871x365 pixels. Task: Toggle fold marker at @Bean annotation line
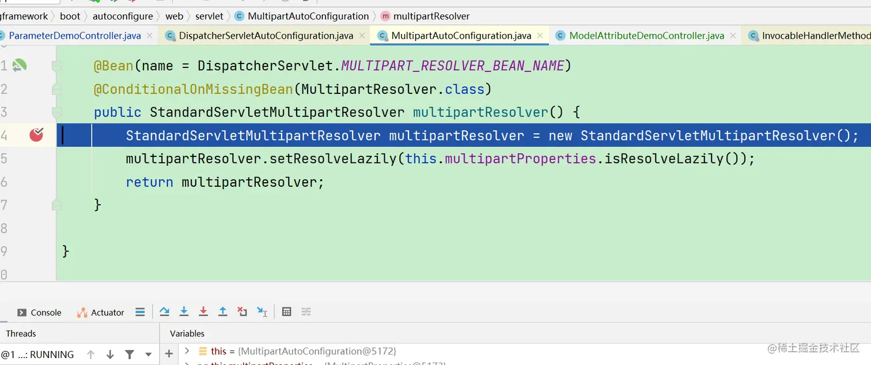[x=56, y=66]
